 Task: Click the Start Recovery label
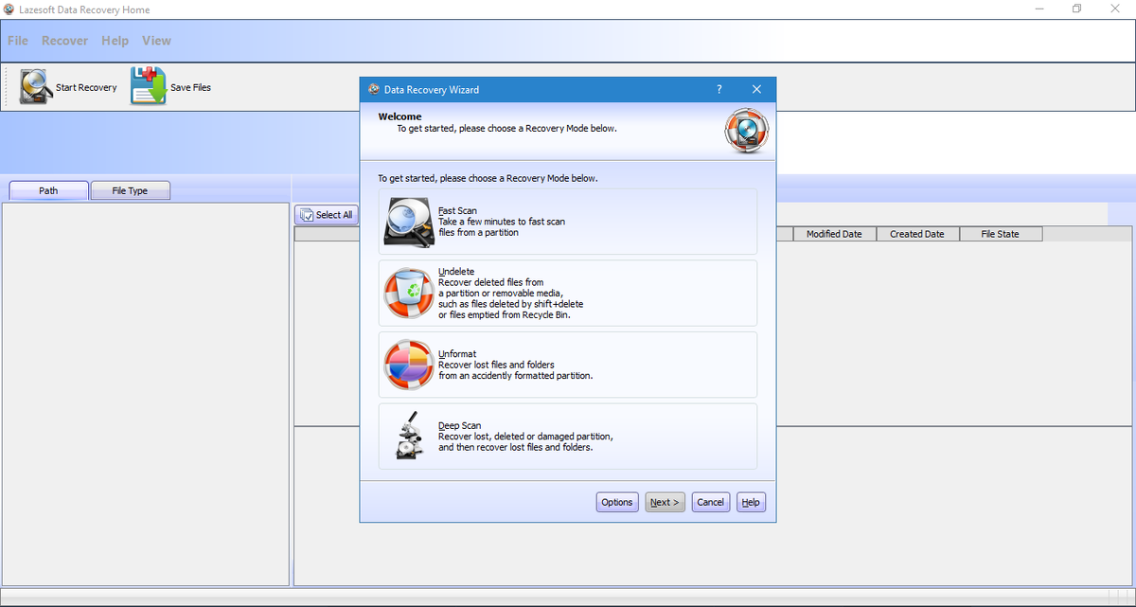tap(86, 88)
